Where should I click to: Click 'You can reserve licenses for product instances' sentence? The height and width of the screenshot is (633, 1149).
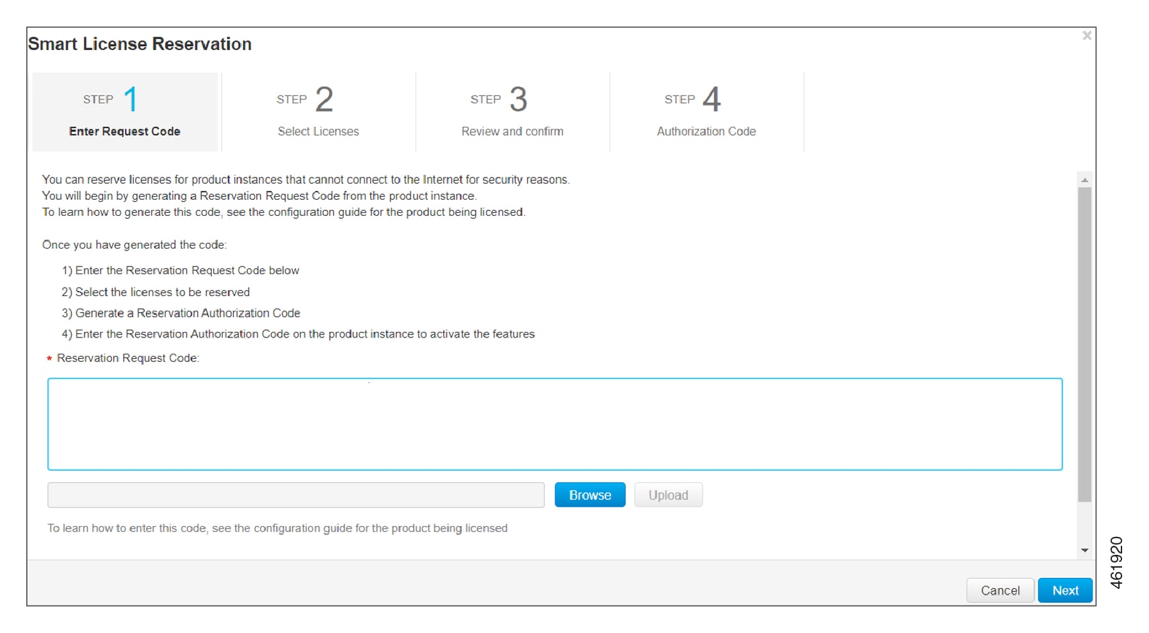306,179
